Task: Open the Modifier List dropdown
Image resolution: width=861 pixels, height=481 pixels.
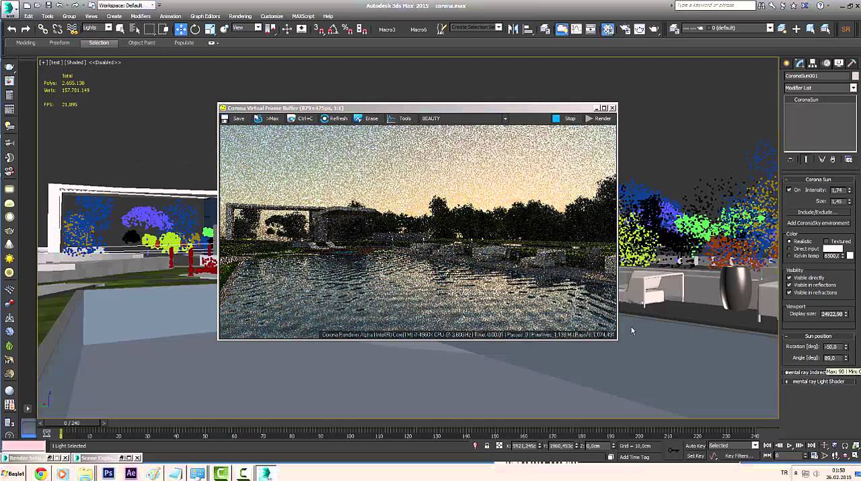Action: [821, 88]
